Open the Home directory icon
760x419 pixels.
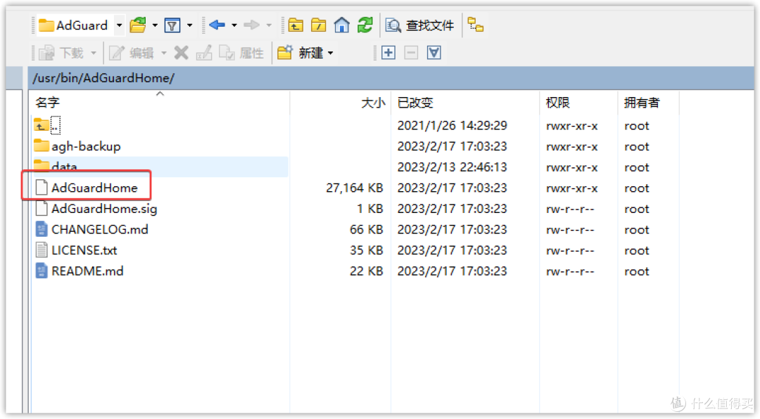coord(342,25)
